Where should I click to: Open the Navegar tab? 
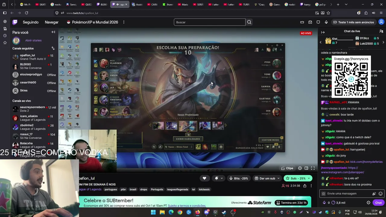point(52,22)
